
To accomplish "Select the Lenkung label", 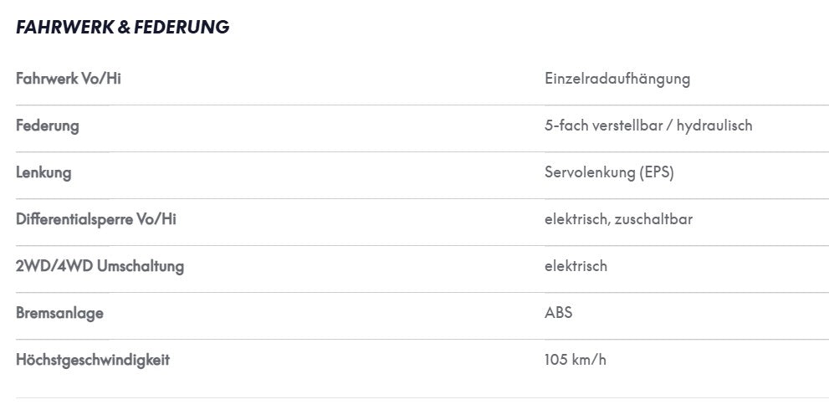I will tap(43, 173).
